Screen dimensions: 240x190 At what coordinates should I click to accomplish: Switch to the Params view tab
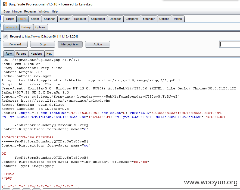coord(21,54)
